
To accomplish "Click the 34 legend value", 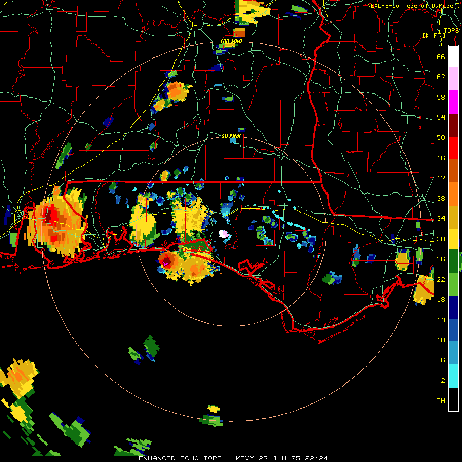I will pyautogui.click(x=441, y=219).
